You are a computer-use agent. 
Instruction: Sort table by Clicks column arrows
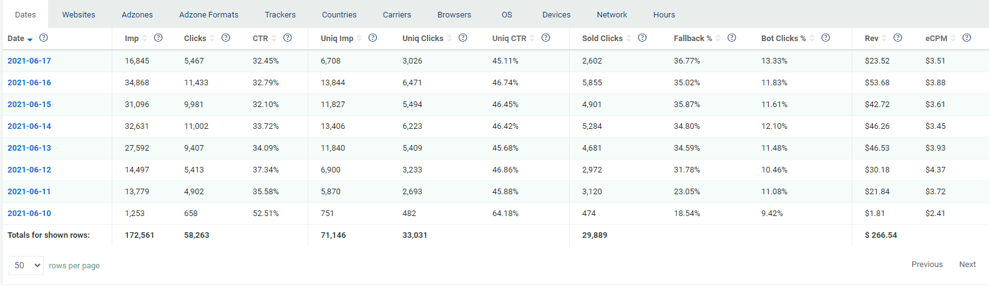(x=212, y=39)
